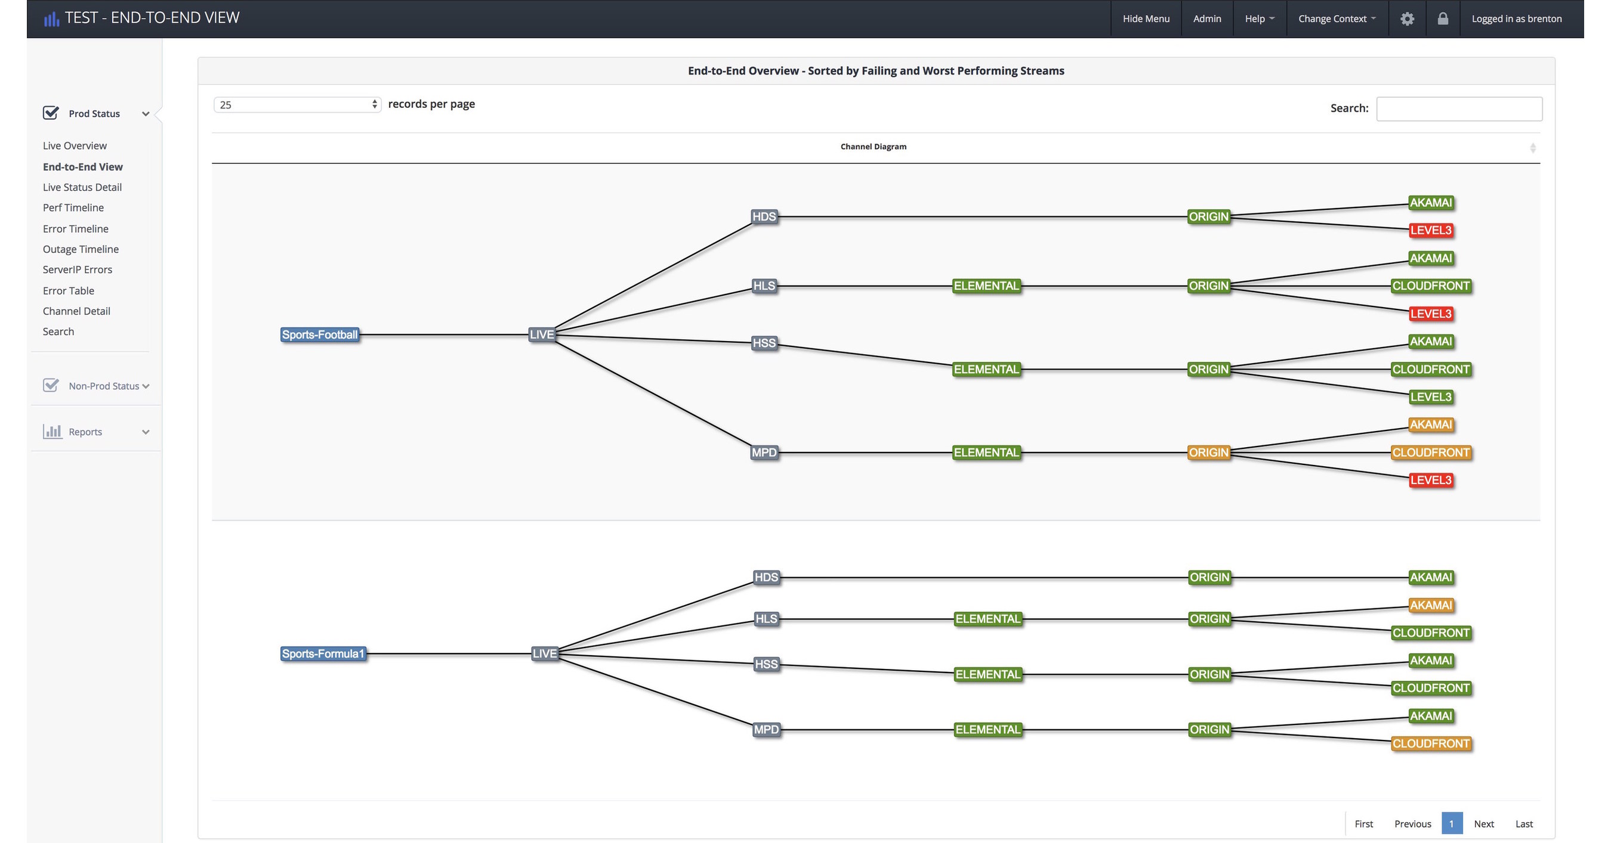Expand the Non-Prod Status section chevron
1611x843 pixels.
(146, 386)
